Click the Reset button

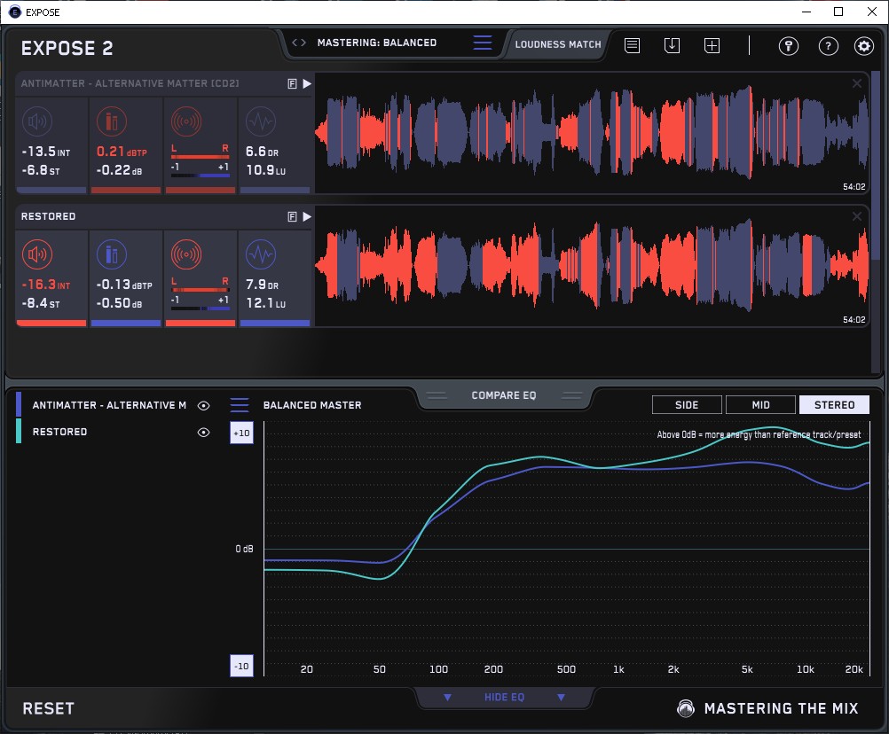[x=48, y=708]
